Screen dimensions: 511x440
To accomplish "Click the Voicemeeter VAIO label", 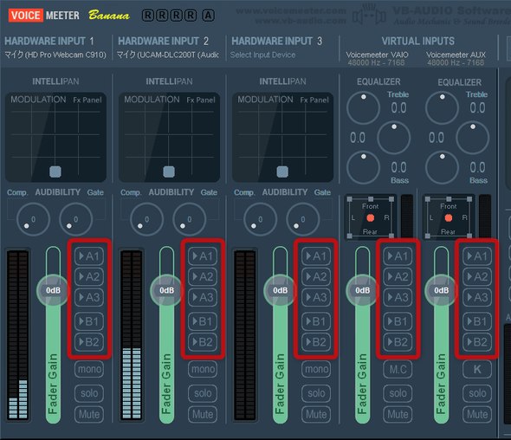I will click(377, 55).
